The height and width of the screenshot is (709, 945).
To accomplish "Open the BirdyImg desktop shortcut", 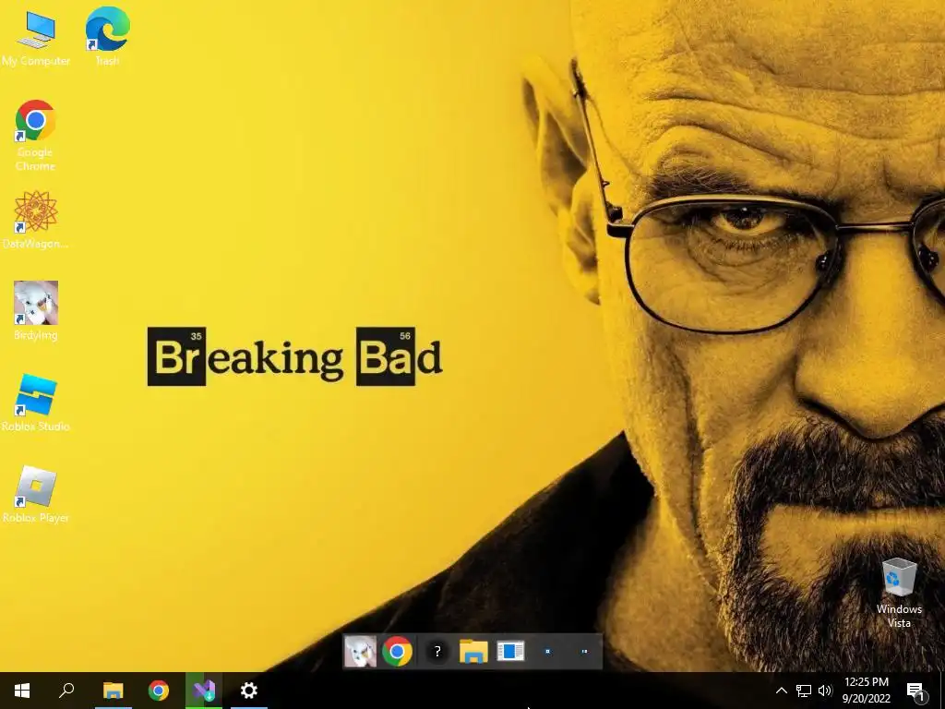I will [36, 311].
